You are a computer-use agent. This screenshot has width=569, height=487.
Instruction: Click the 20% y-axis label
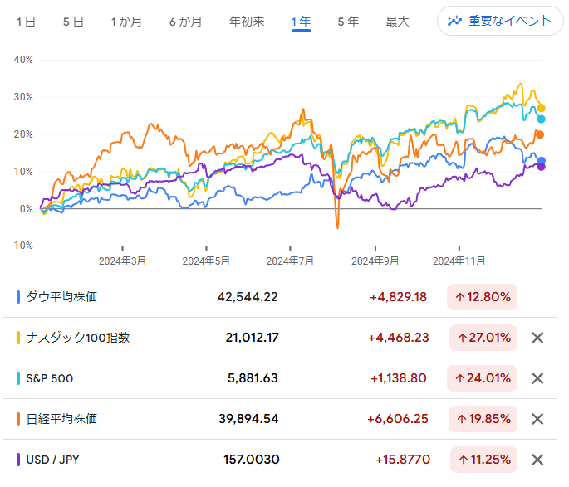pyautogui.click(x=23, y=134)
